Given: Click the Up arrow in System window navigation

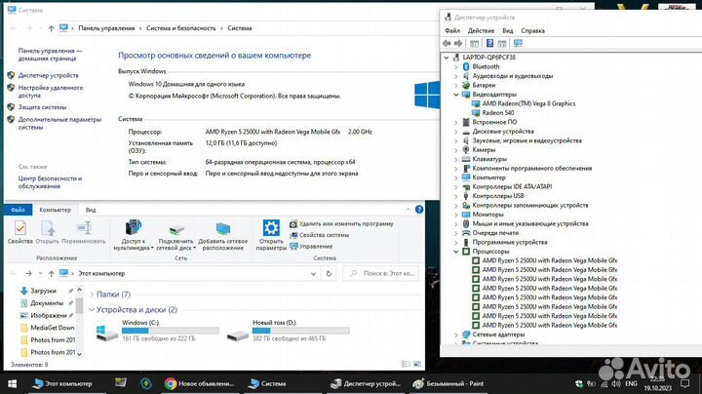Looking at the screenshot, I should [x=51, y=28].
